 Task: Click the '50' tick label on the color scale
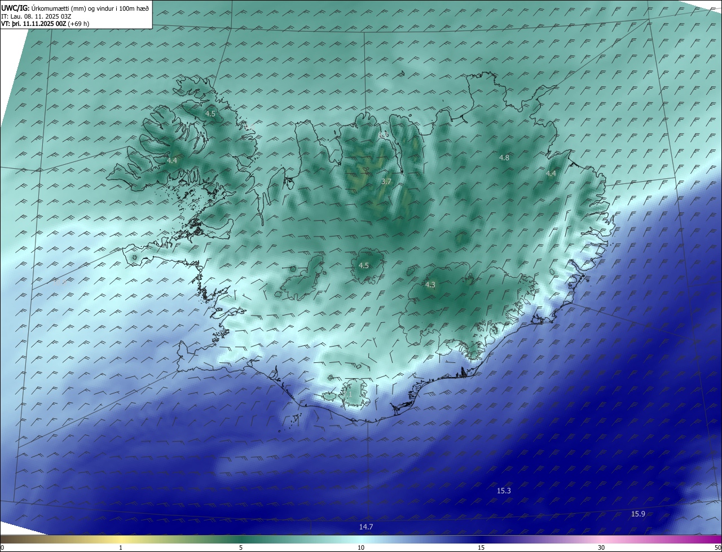coord(717,547)
